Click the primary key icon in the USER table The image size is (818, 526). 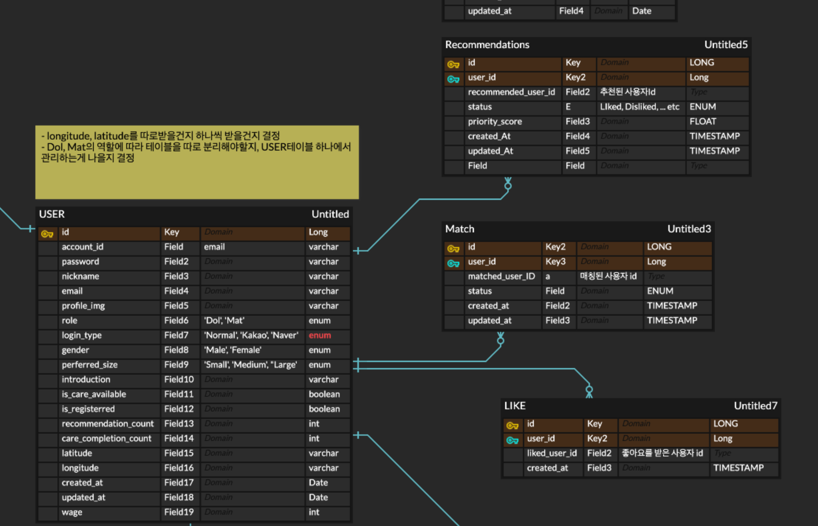(47, 234)
